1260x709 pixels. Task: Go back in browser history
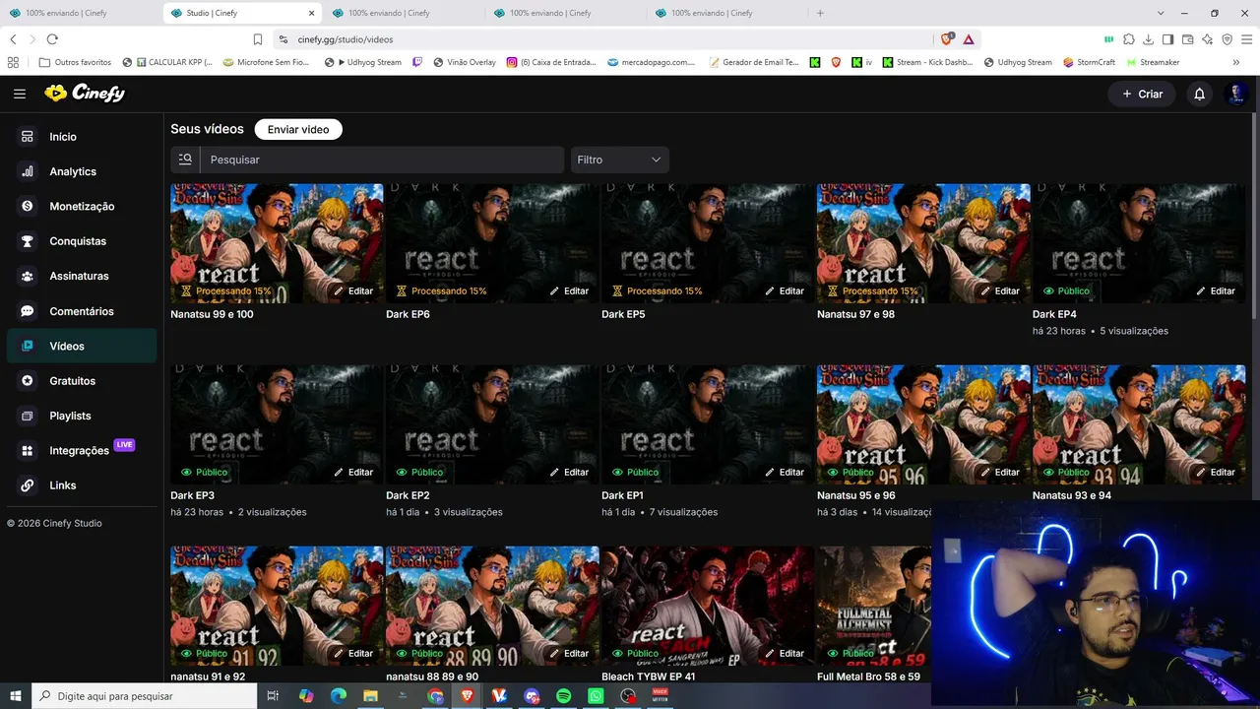pos(13,39)
